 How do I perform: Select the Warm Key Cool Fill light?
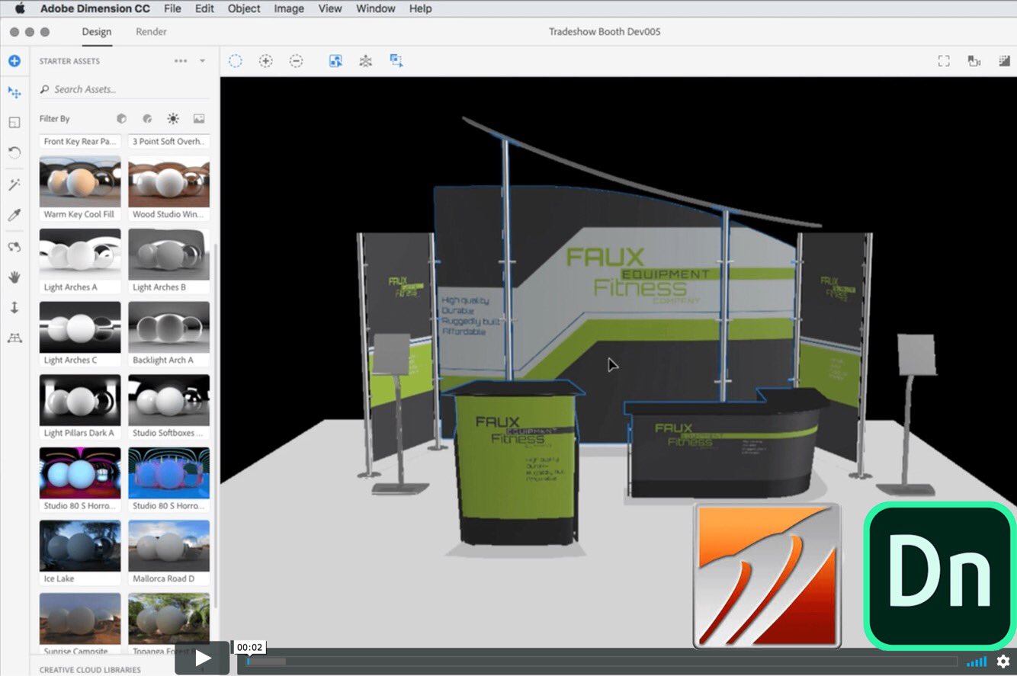pos(80,189)
